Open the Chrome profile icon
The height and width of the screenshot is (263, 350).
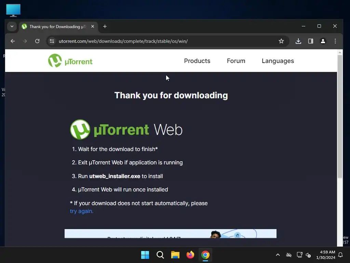click(323, 41)
